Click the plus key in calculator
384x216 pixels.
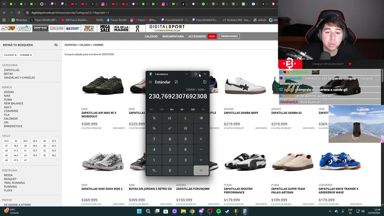[x=201, y=160]
